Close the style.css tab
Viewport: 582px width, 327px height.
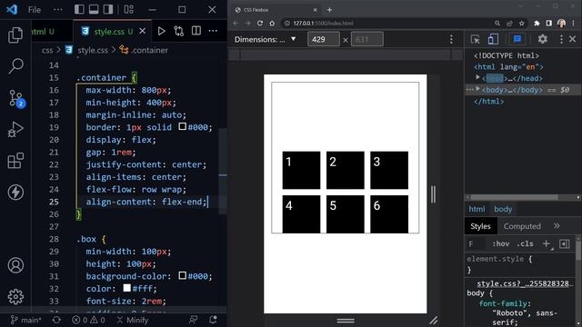point(143,31)
